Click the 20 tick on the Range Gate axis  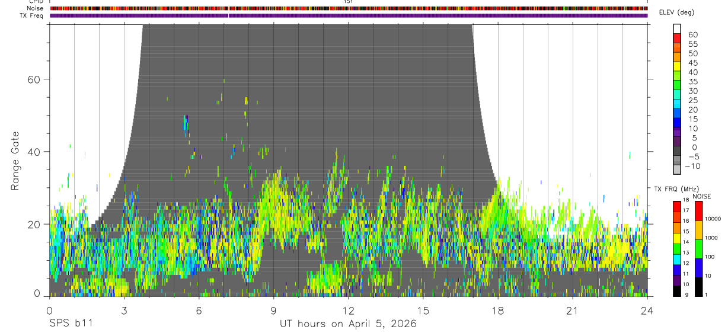click(35, 224)
